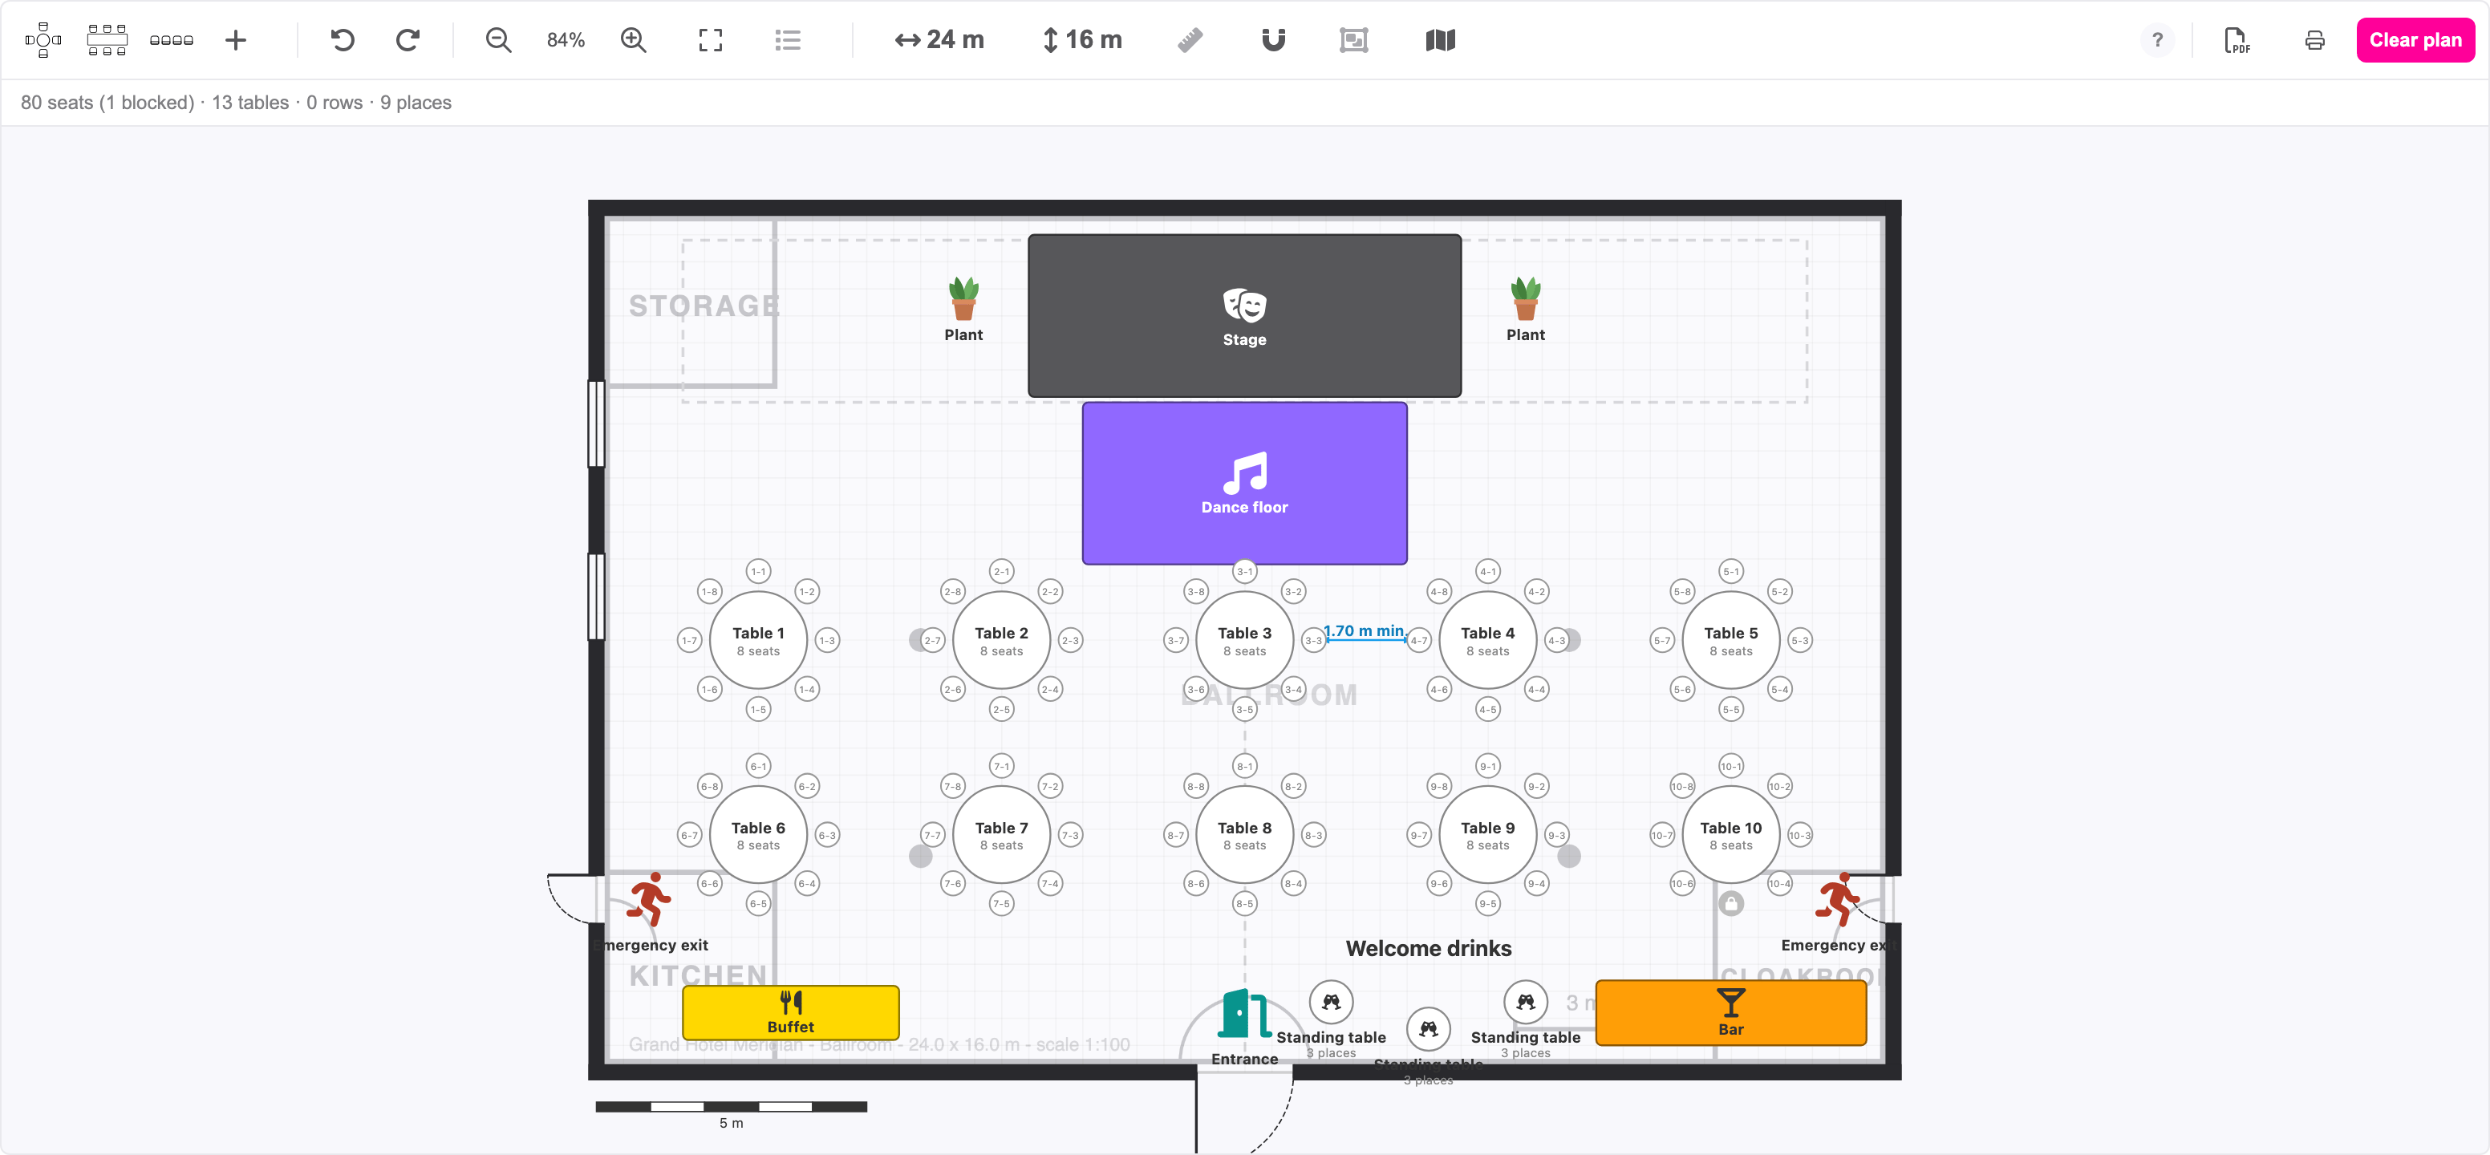
Task: Add a rectangular table with seats
Action: coord(107,39)
